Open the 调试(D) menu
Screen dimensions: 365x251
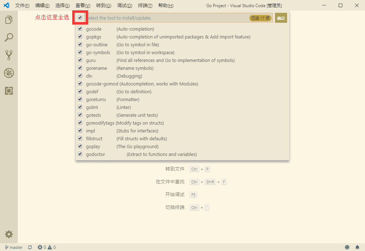click(125, 5)
